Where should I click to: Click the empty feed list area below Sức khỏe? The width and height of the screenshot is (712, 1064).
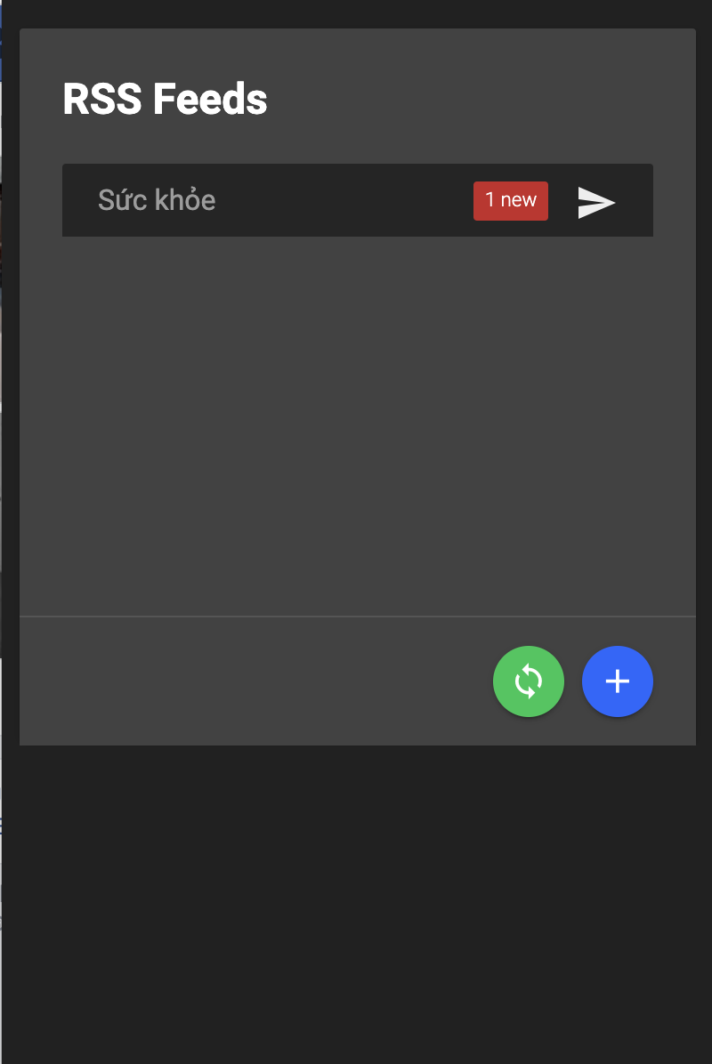(356, 418)
